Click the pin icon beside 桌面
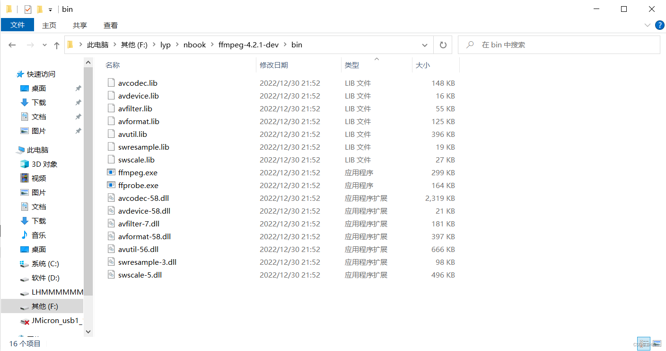The image size is (666, 351). (78, 88)
